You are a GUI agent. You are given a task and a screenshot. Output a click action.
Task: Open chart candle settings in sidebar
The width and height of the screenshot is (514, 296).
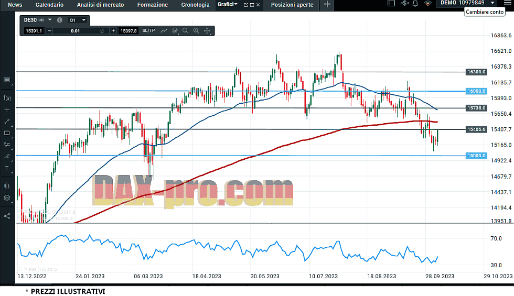point(7,185)
